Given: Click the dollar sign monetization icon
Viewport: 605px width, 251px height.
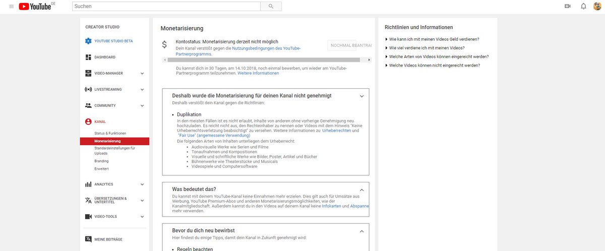Looking at the screenshot, I should tap(164, 44).
